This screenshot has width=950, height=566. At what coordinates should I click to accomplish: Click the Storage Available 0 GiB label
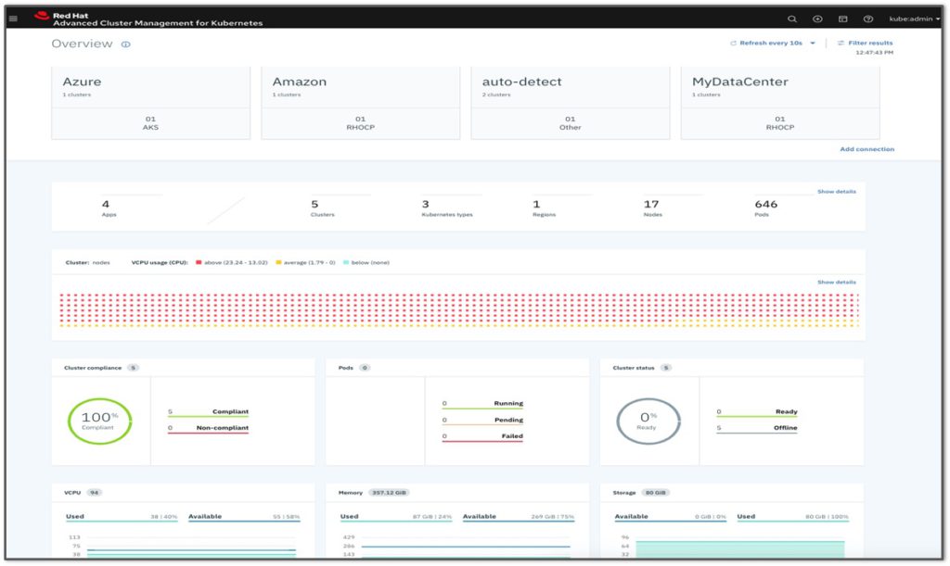(x=671, y=517)
